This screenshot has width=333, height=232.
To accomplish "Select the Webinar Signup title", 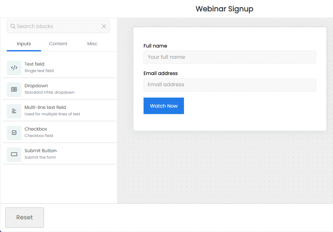I will point(224,9).
